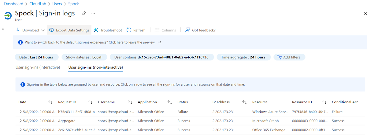Click the Aggregate request ID cell
Viewport: 367px width, 135px height.
(x=67, y=121)
